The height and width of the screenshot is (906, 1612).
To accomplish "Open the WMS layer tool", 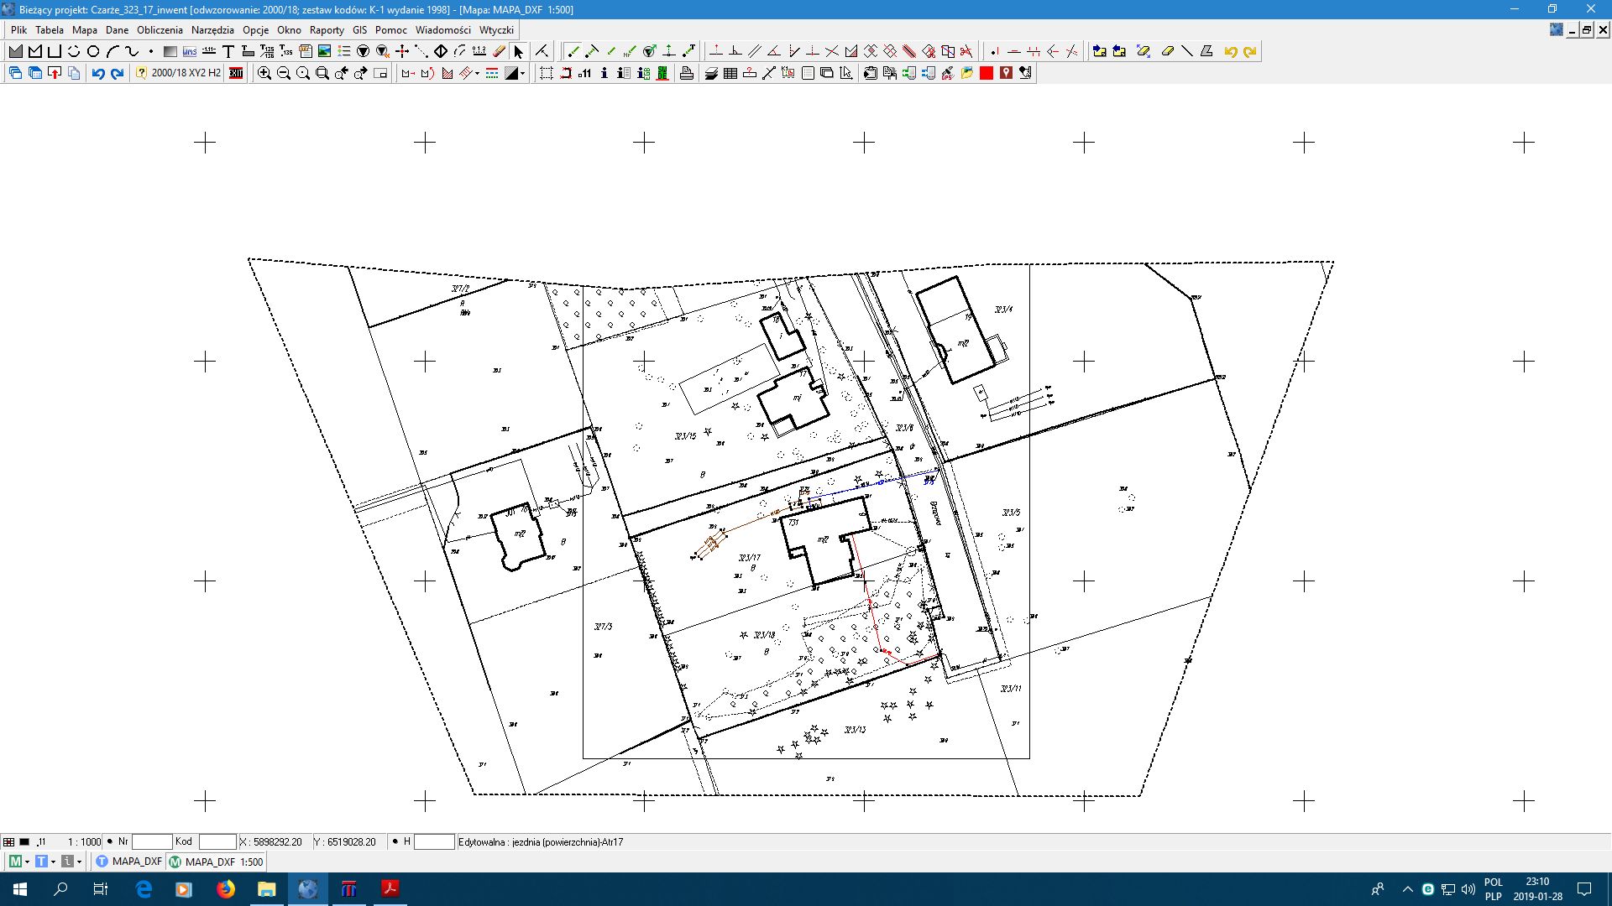I will pos(190,51).
